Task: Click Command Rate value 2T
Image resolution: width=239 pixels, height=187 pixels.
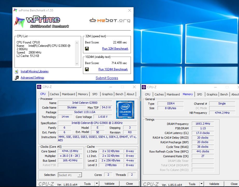Action: click(203, 156)
